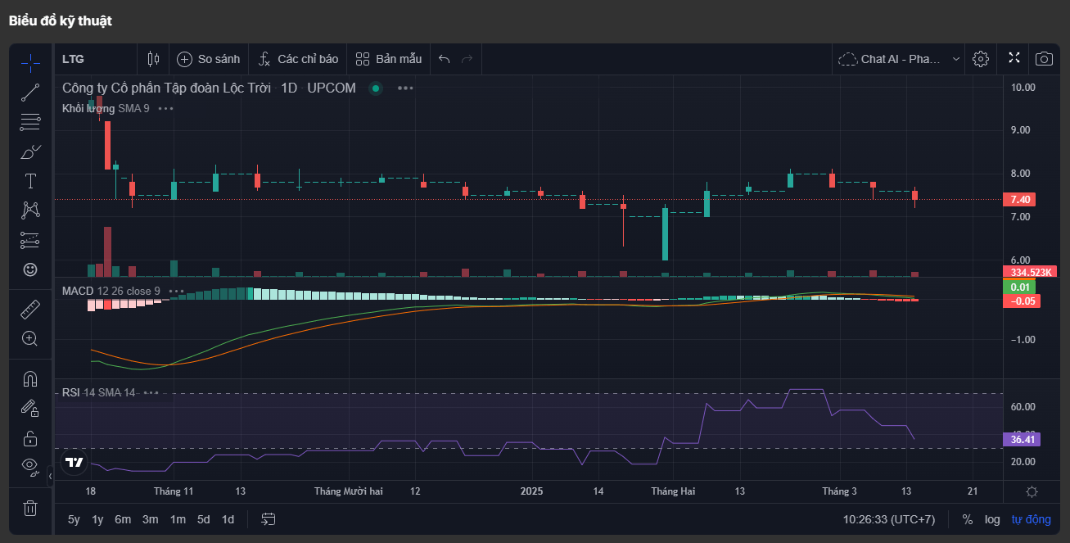Open So sánh compare symbol

point(208,59)
